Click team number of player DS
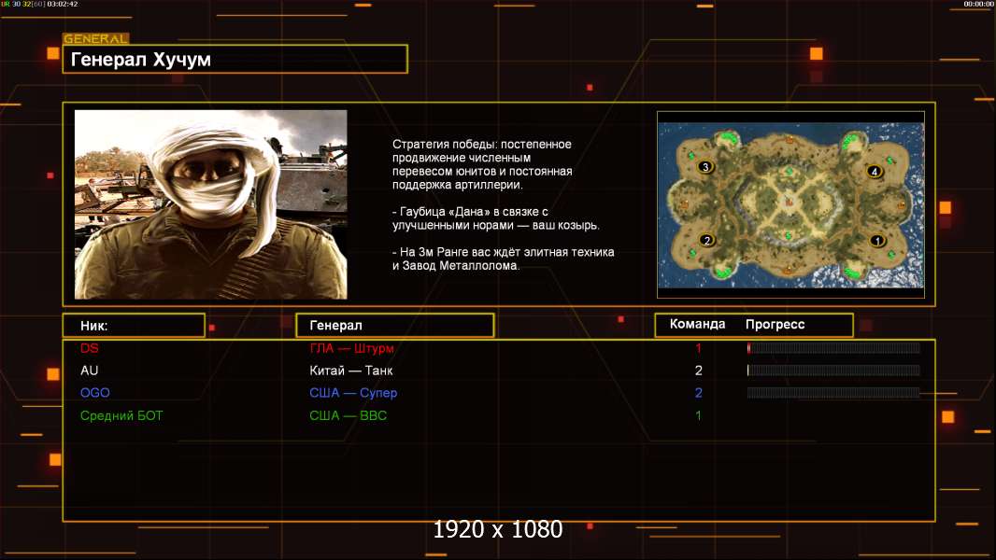 (x=698, y=347)
